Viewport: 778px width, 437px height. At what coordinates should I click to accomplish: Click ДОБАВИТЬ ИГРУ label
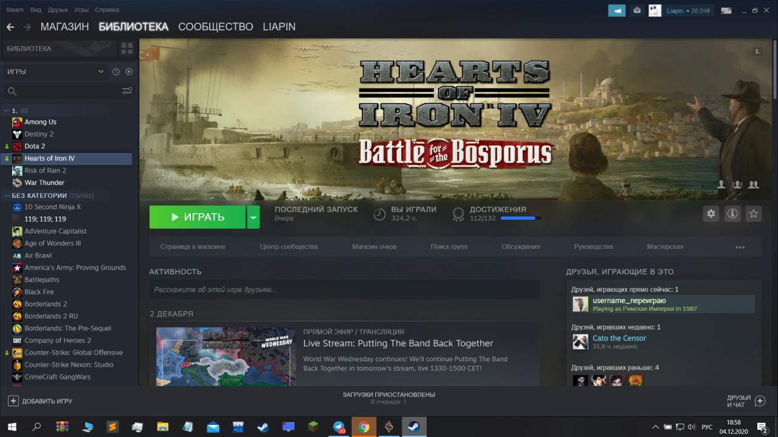pyautogui.click(x=47, y=401)
